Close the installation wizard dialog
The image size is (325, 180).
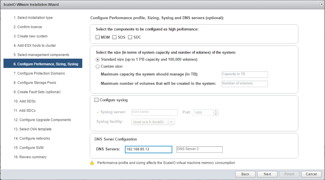click(x=322, y=4)
